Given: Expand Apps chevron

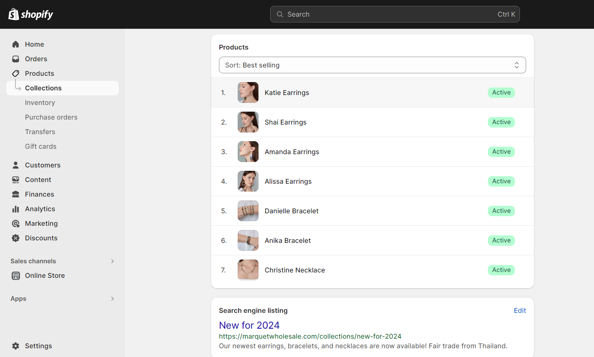Looking at the screenshot, I should (x=112, y=299).
